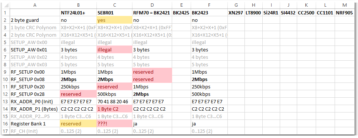This screenshot has width=358, height=138.
Task: Click '500kbps' in the BK2423 column
Action: [209, 94]
